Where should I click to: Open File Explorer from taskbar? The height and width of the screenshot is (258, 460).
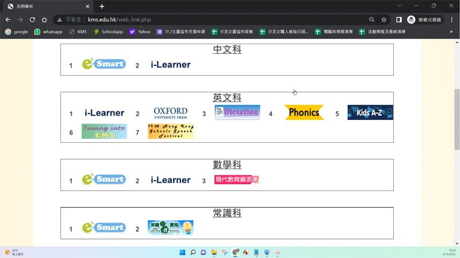click(214, 252)
